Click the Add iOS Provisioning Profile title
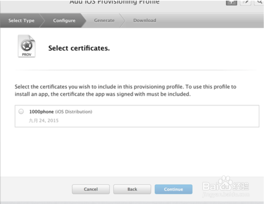 coord(115,2)
